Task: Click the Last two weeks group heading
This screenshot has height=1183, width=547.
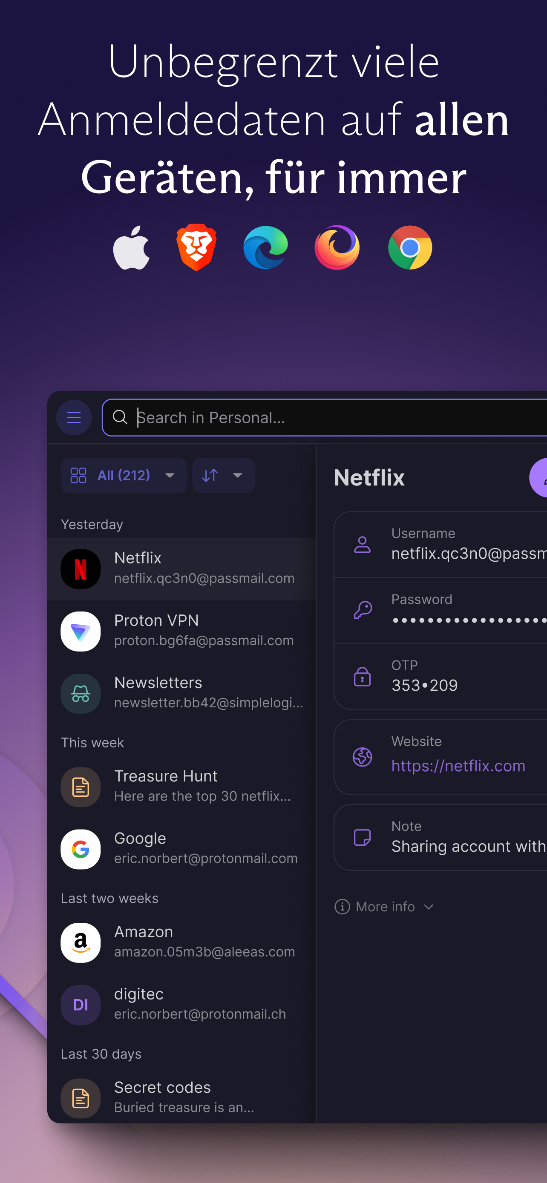Action: click(x=110, y=898)
